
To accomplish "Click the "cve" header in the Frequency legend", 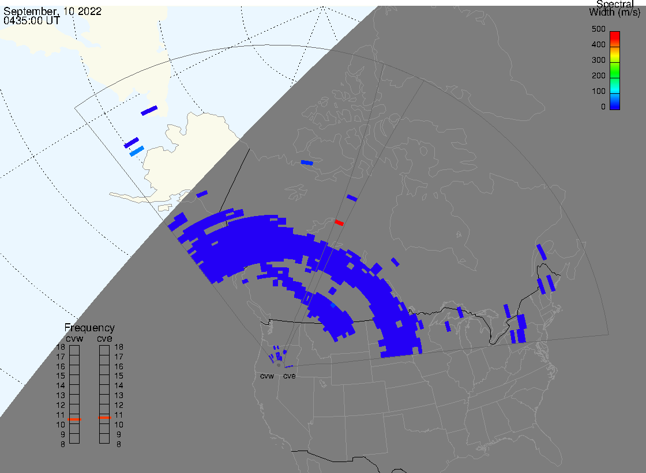I will 104,338.
